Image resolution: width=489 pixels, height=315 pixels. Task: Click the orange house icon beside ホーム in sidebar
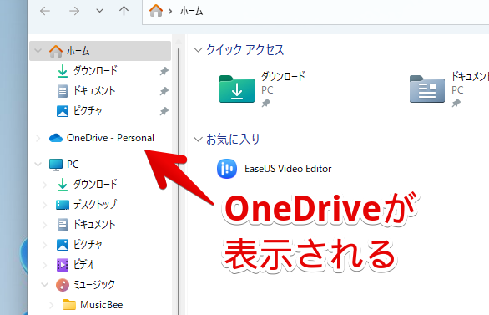[56, 51]
